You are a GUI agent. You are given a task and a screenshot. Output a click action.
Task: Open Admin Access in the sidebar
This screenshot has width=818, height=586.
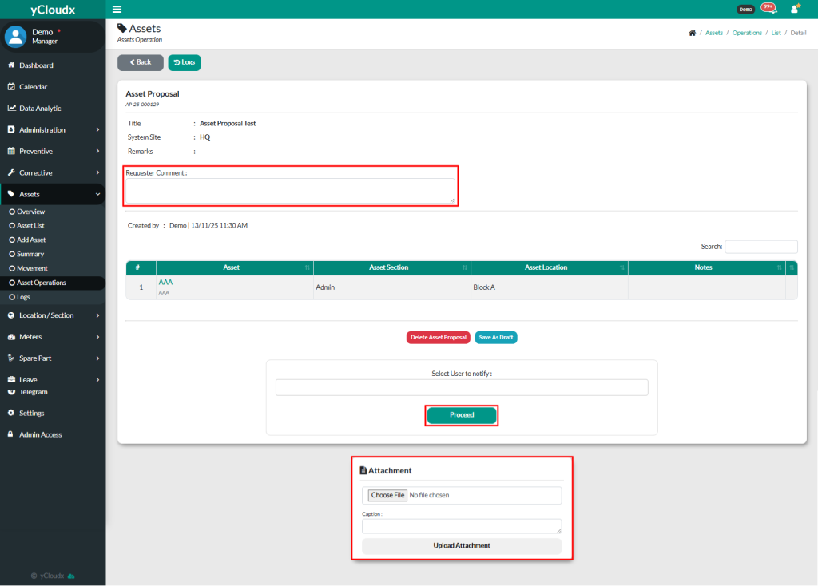point(40,435)
